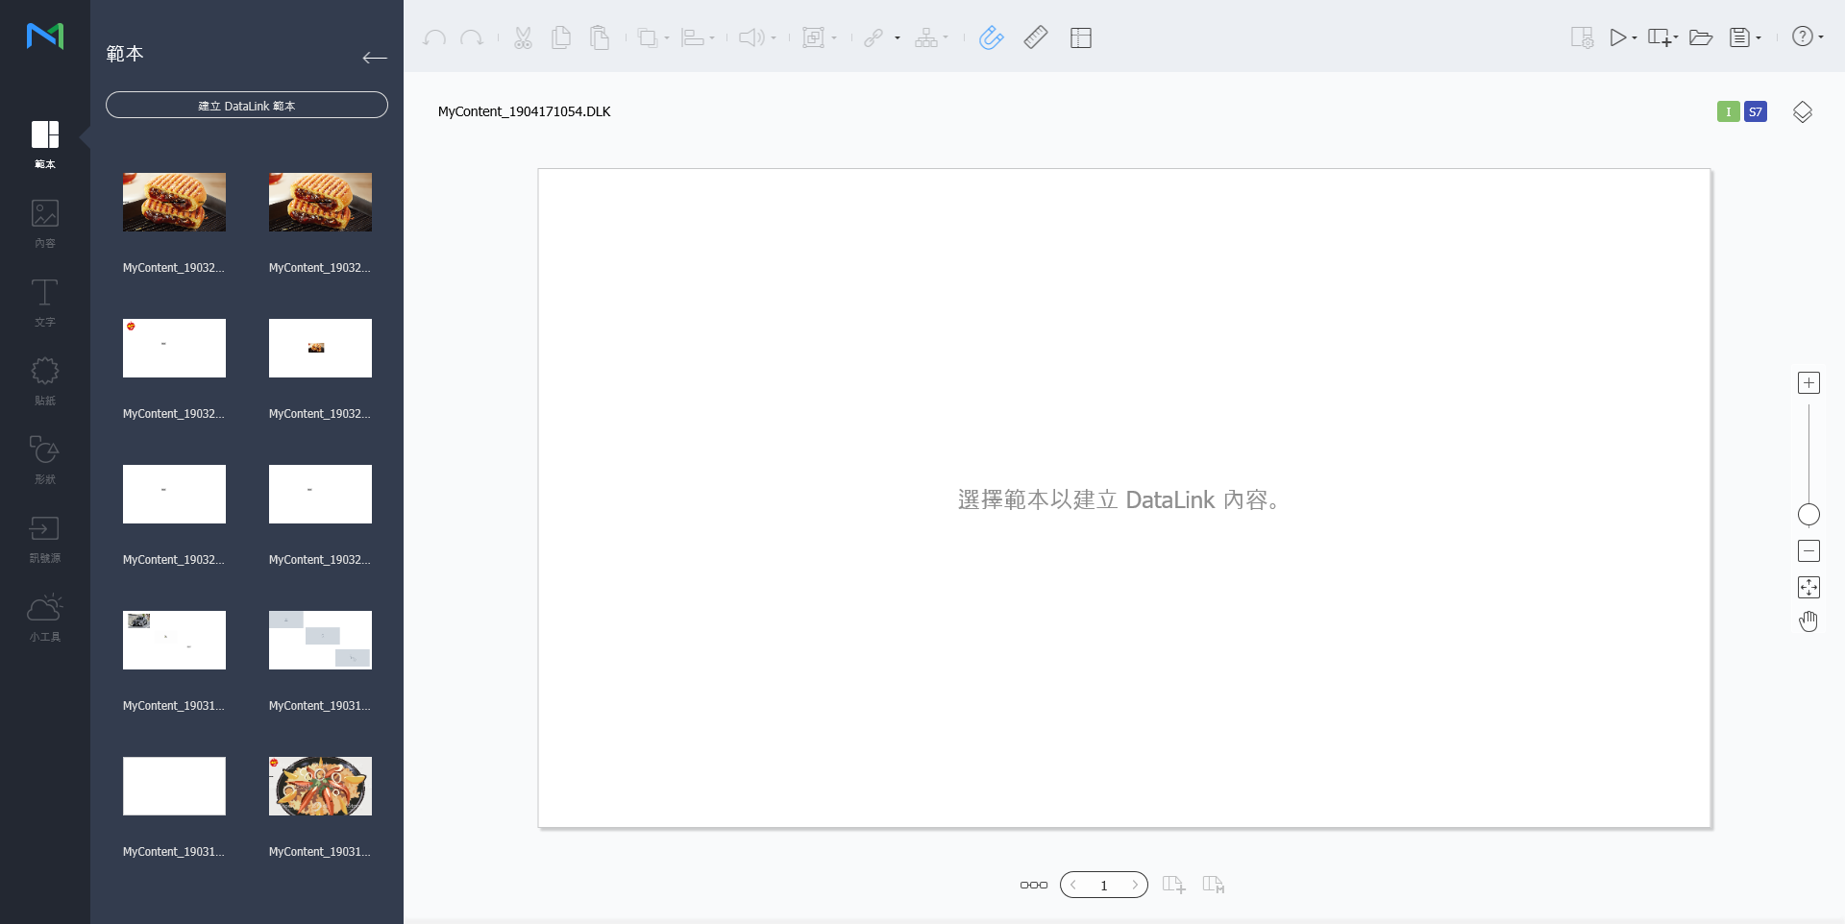1845x924 pixels.
Task: Click the 建立 DataLink 範本 button
Action: pos(247,106)
